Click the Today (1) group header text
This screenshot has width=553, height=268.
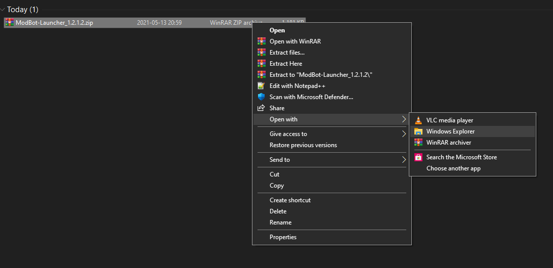click(23, 10)
